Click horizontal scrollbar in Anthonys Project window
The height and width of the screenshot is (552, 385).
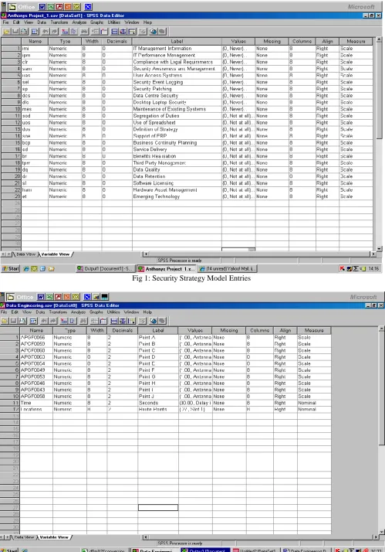click(259, 254)
